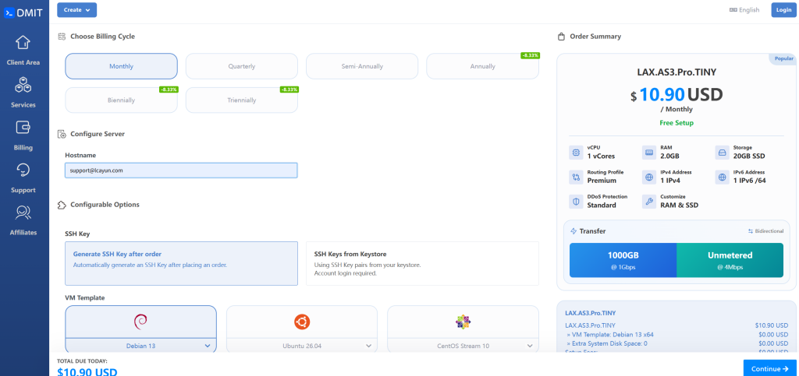This screenshot has height=376, width=799.
Task: Open Billing wallet icon
Action: click(x=23, y=128)
